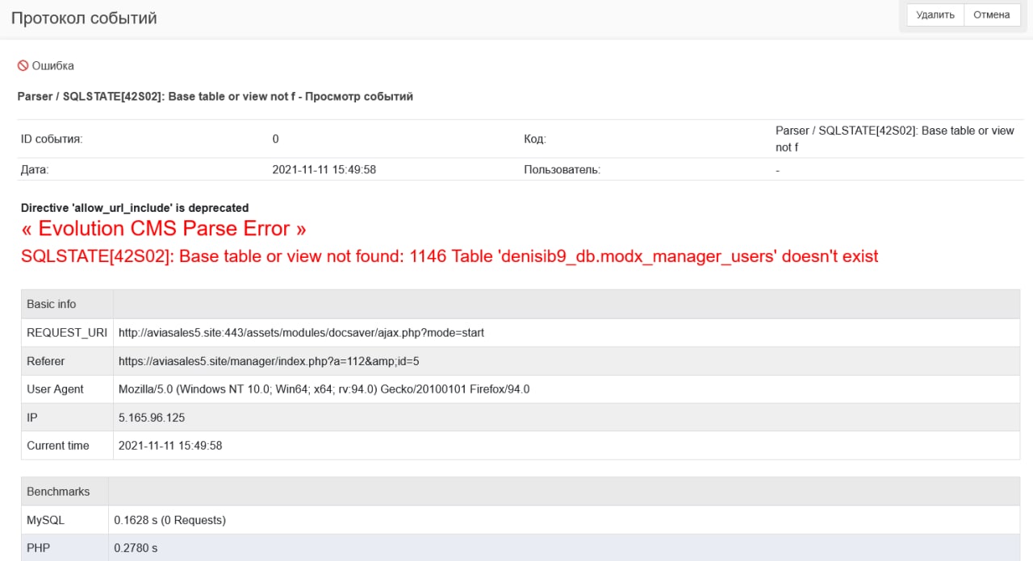This screenshot has height=561, width=1033.
Task: Select the Referer url value
Action: [269, 361]
